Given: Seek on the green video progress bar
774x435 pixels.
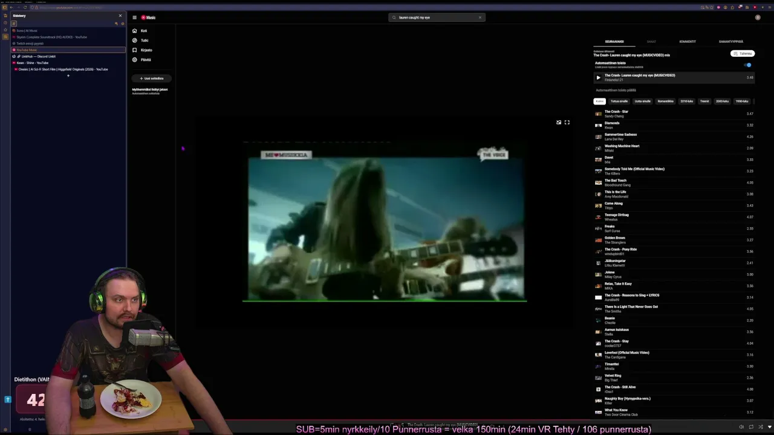Looking at the screenshot, I should pyautogui.click(x=385, y=300).
